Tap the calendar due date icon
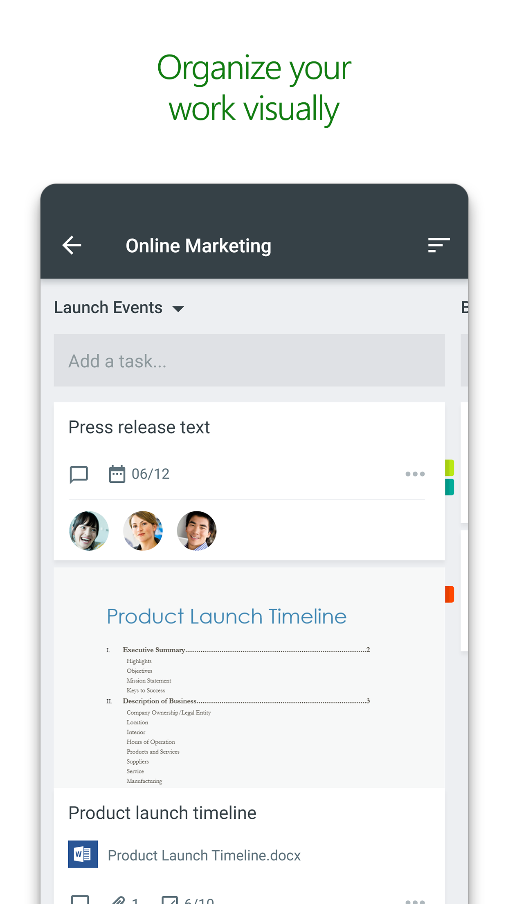508x904 pixels. coord(117,474)
